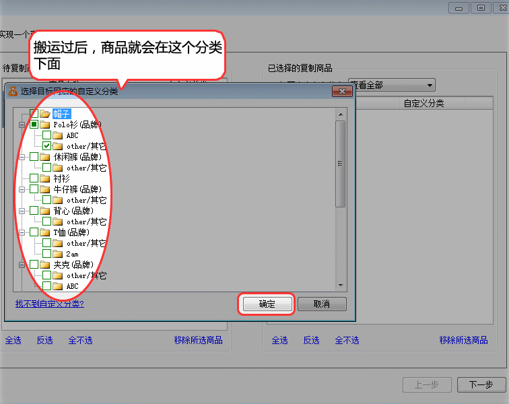Click the 休闲裤(品牌) folder icon
This screenshot has height=404, width=509.
tap(45, 157)
